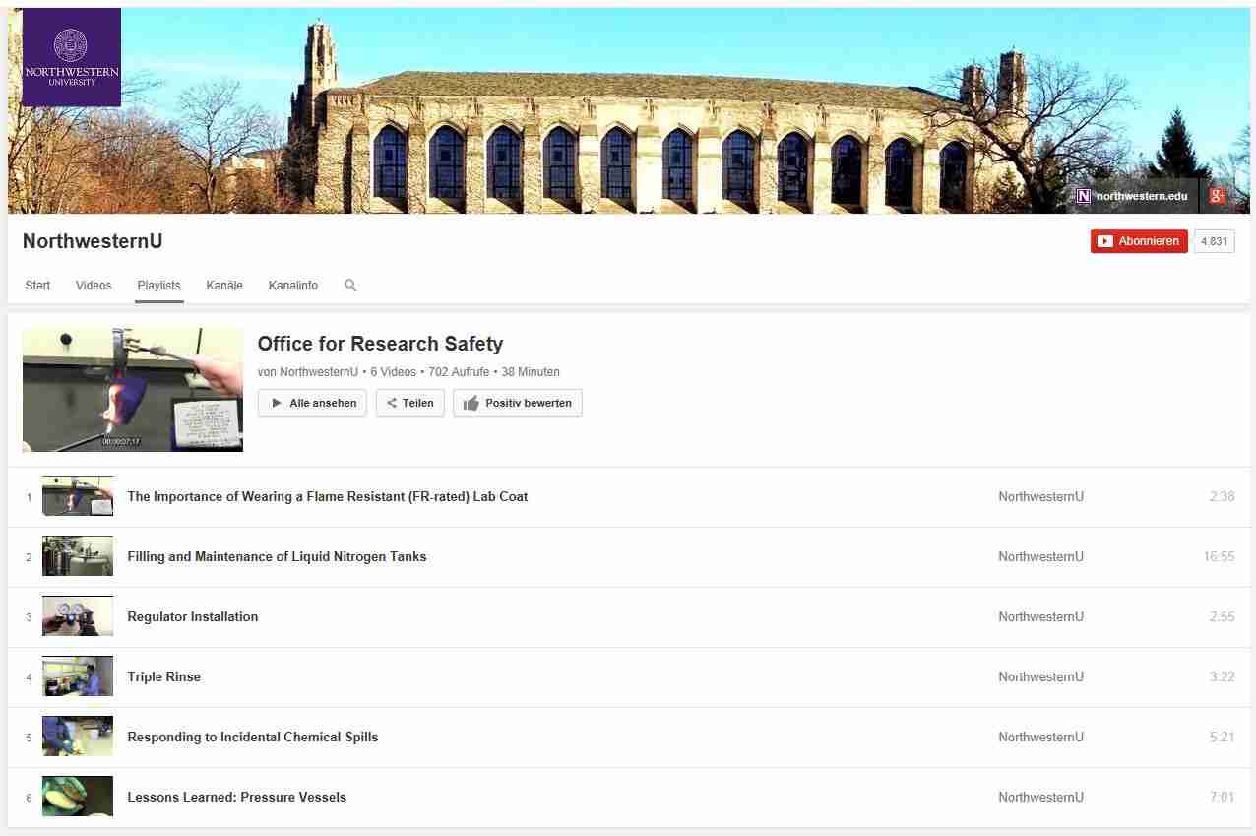1256x836 pixels.
Task: Click the 7:01 duration text
Action: 1222,798
